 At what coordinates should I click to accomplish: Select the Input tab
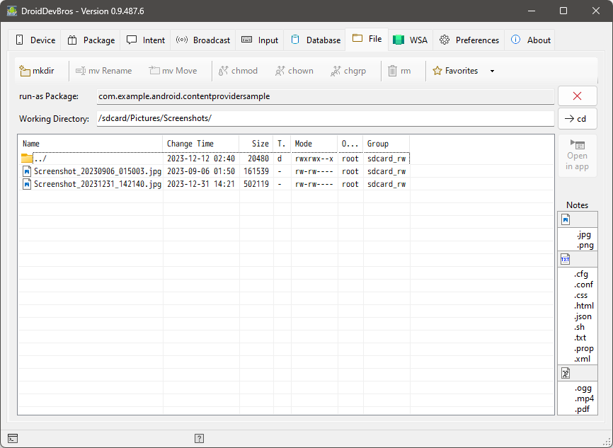pyautogui.click(x=260, y=40)
